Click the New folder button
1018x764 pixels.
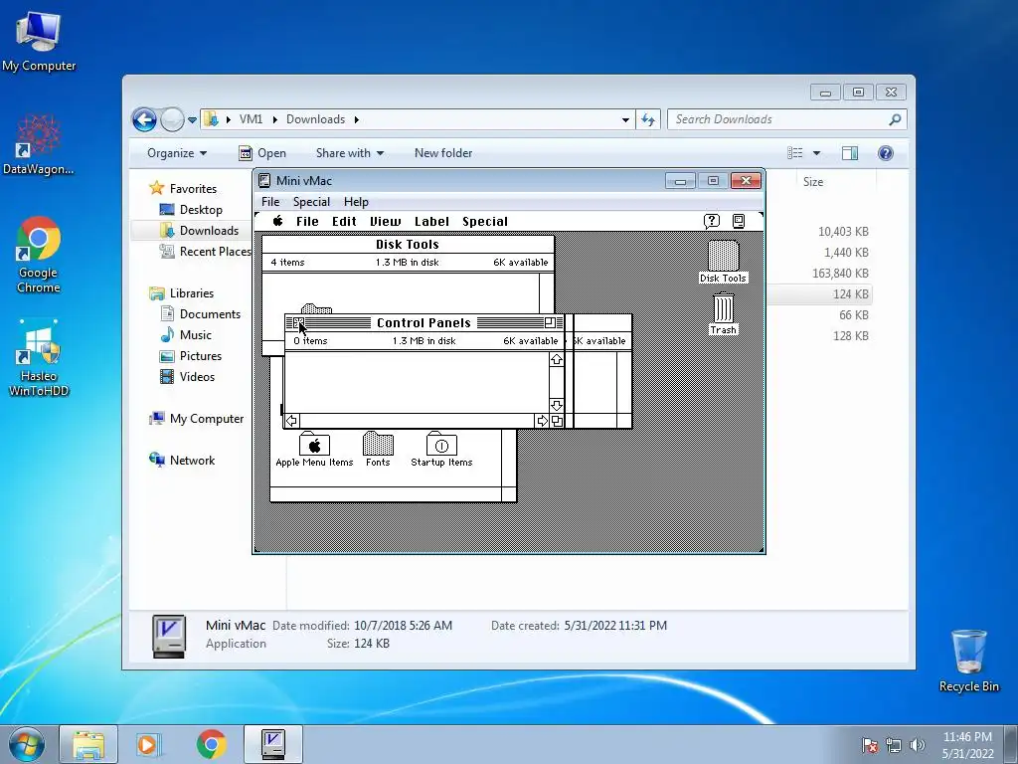(x=443, y=153)
